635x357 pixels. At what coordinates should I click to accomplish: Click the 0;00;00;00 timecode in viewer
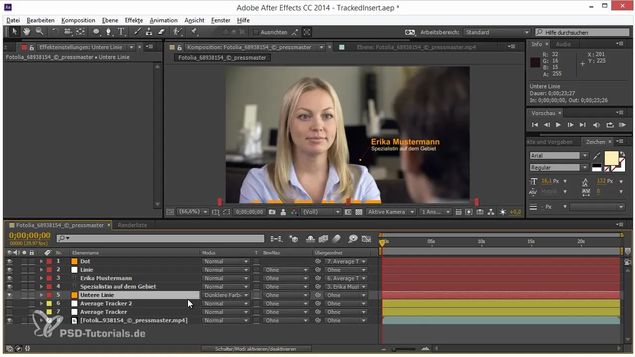pyautogui.click(x=251, y=212)
